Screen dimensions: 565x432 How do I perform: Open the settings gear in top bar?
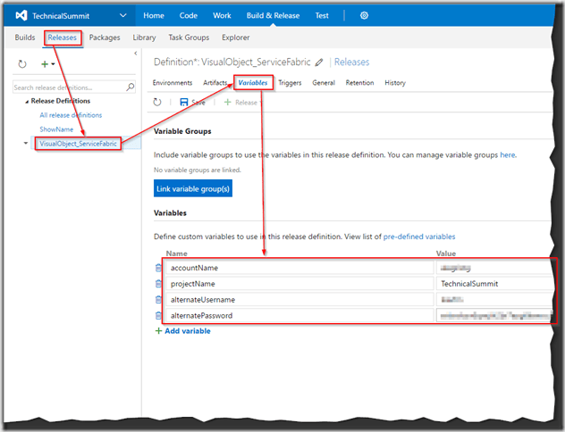(364, 16)
